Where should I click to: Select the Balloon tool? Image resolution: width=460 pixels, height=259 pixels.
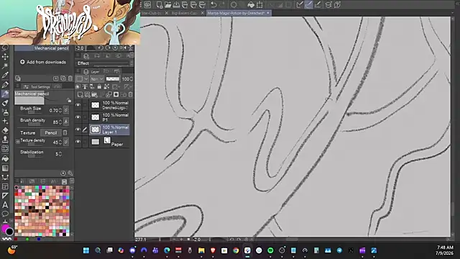coord(5,214)
